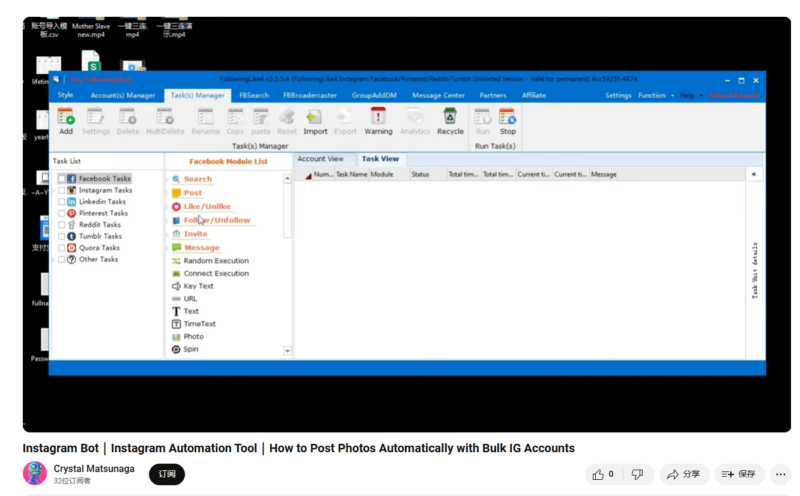This screenshot has width=800, height=496.
Task: Switch to the Account(s) Manager tab
Action: pos(123,95)
